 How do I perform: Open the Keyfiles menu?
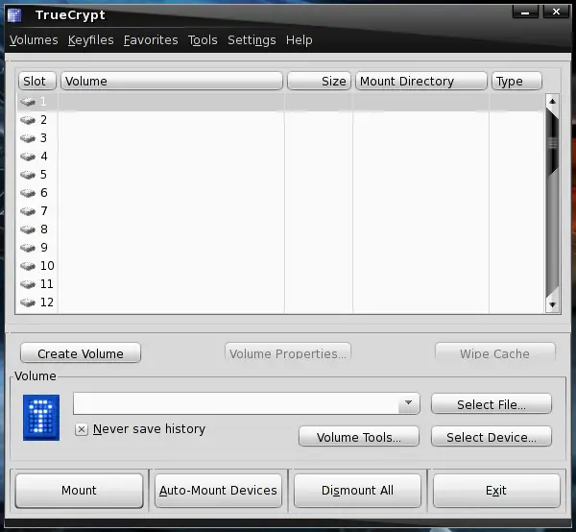[x=91, y=40]
